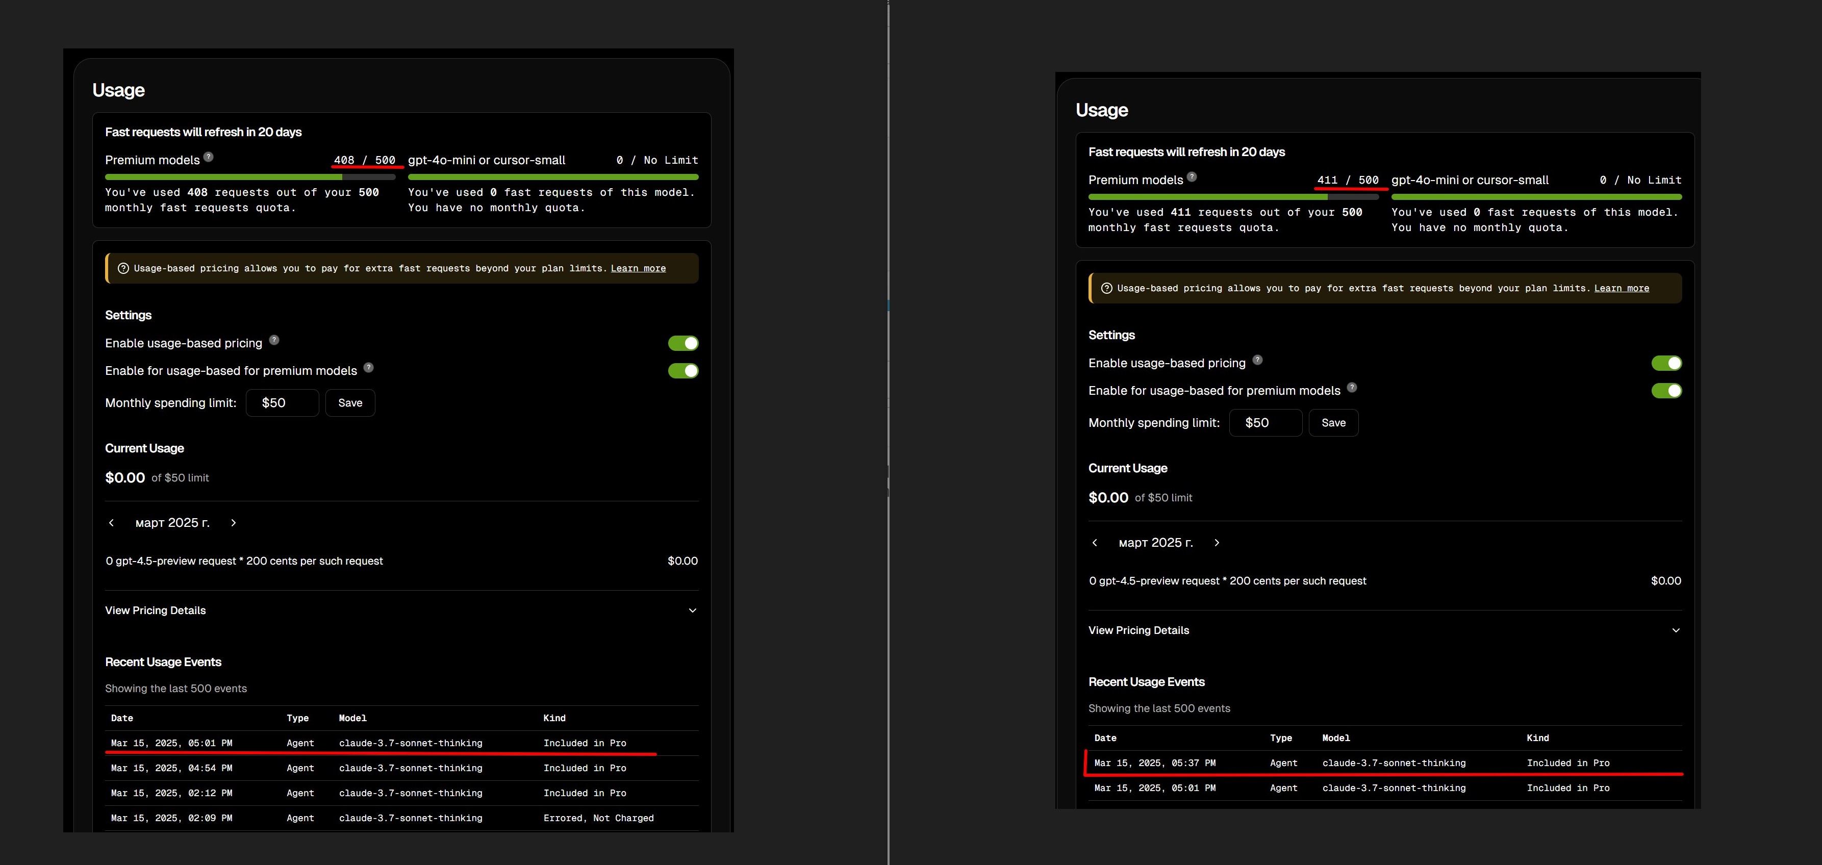Image resolution: width=1822 pixels, height=865 pixels.
Task: Toggle 'Enable usage-based pricing' switch in the right screenshot
Action: [x=1666, y=364]
